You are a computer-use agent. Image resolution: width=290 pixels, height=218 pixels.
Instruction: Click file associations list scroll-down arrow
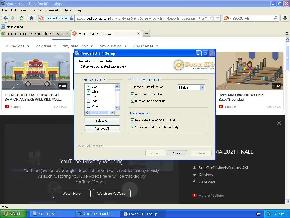(117, 108)
